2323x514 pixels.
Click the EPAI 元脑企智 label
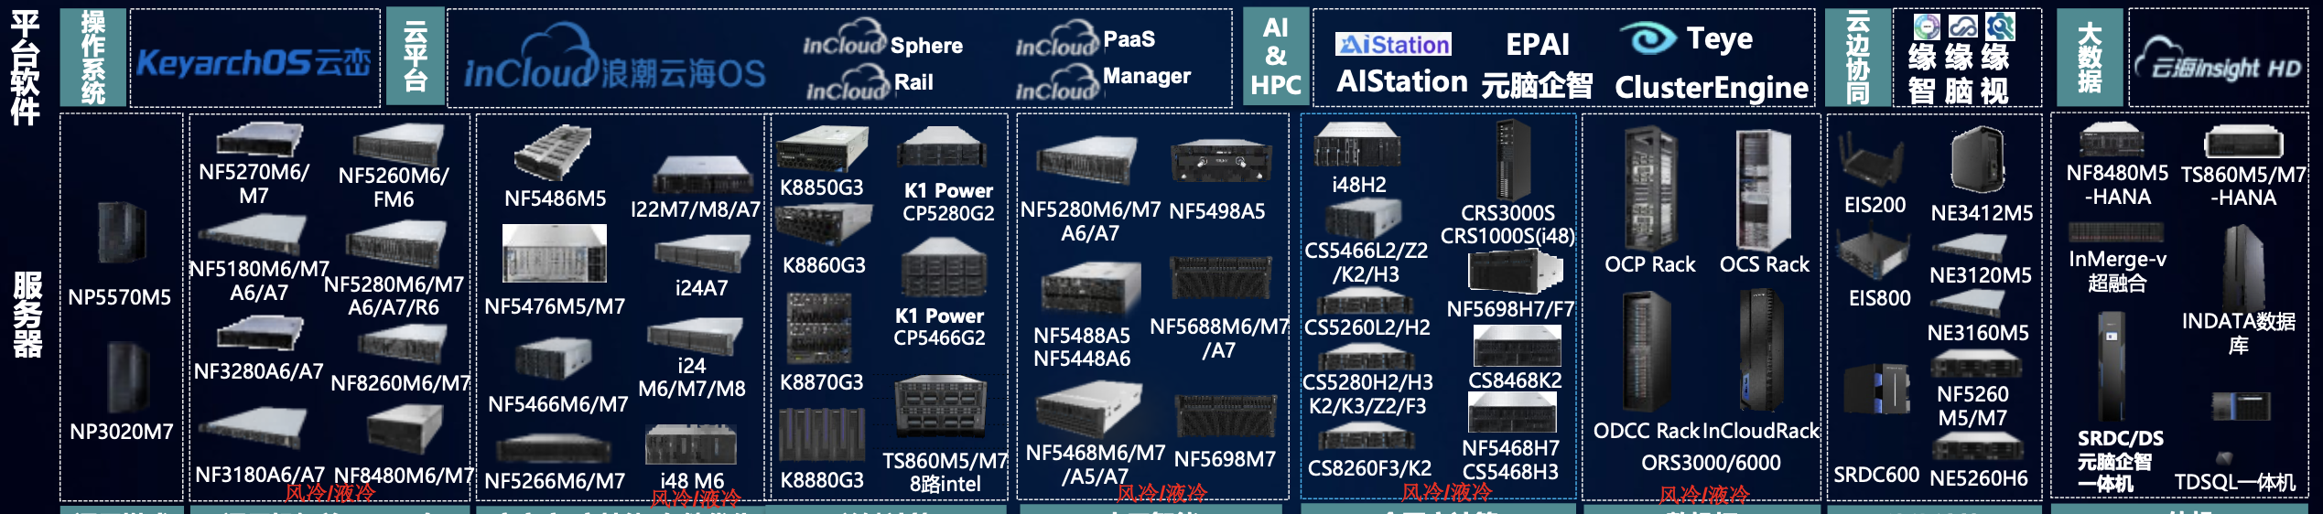click(1537, 64)
